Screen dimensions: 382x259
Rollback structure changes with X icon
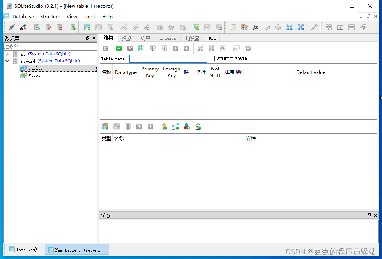130,48
